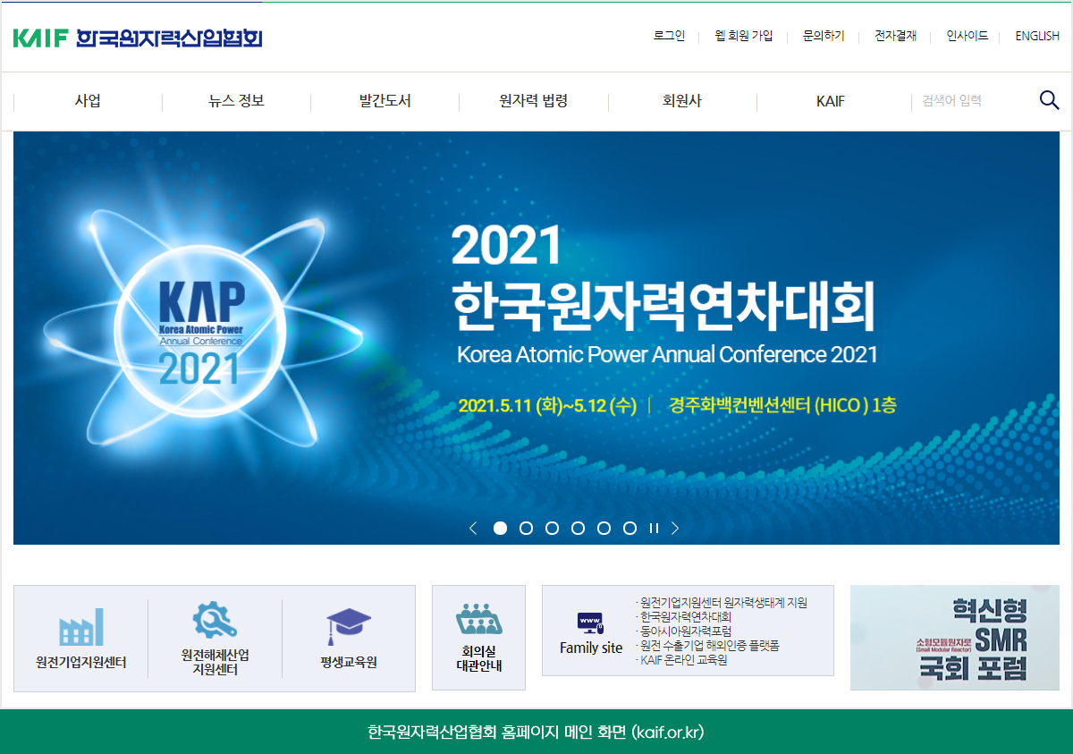Open the 평생교육원 graduation cap icon

(349, 627)
